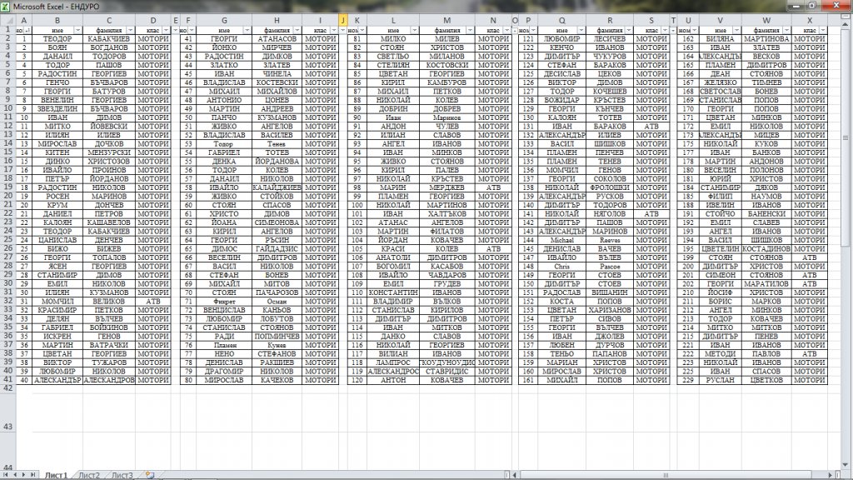The image size is (853, 480).
Task: Switch to the Лист3 sheet tab
Action: tap(122, 474)
